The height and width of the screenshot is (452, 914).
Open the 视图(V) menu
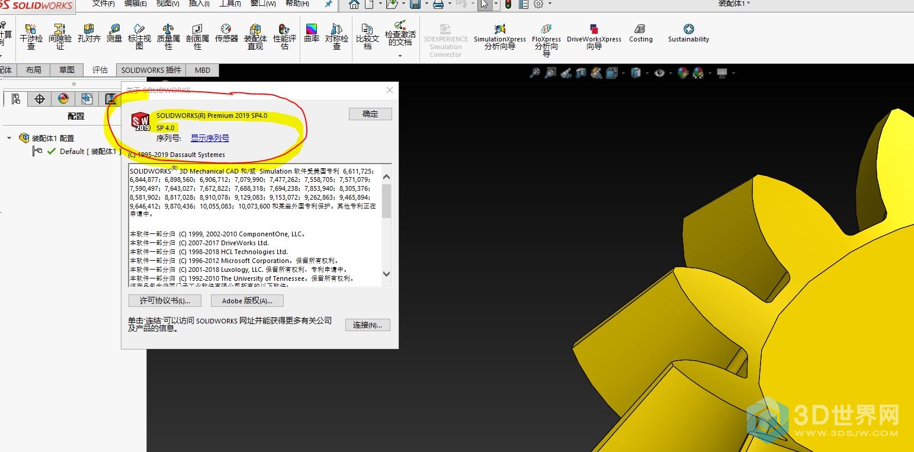point(168,4)
